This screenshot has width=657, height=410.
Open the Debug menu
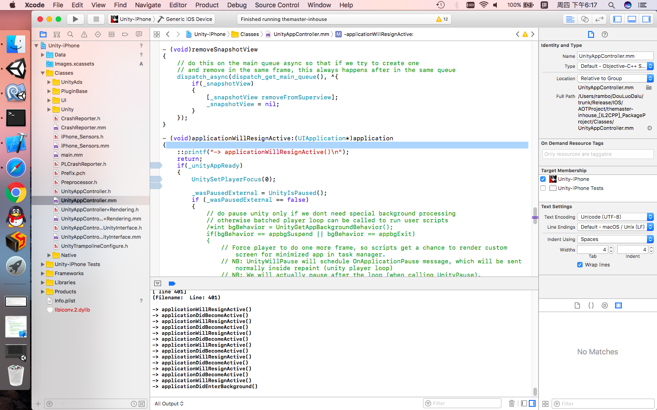click(x=237, y=5)
